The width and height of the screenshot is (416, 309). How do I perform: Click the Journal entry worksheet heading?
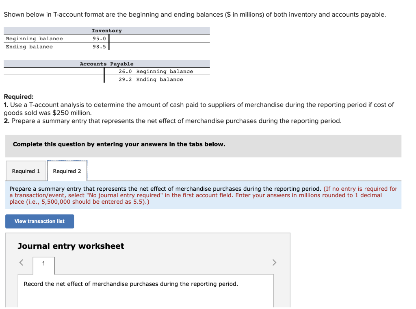[x=70, y=246]
